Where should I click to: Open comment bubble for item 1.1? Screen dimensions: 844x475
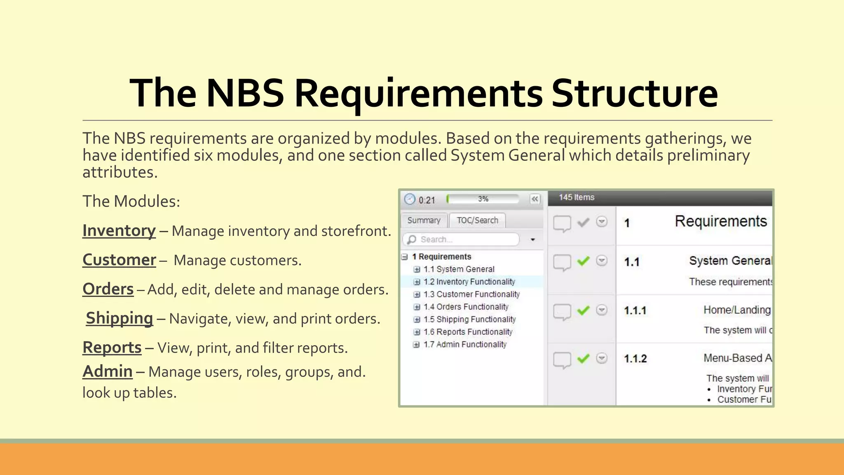(x=562, y=262)
